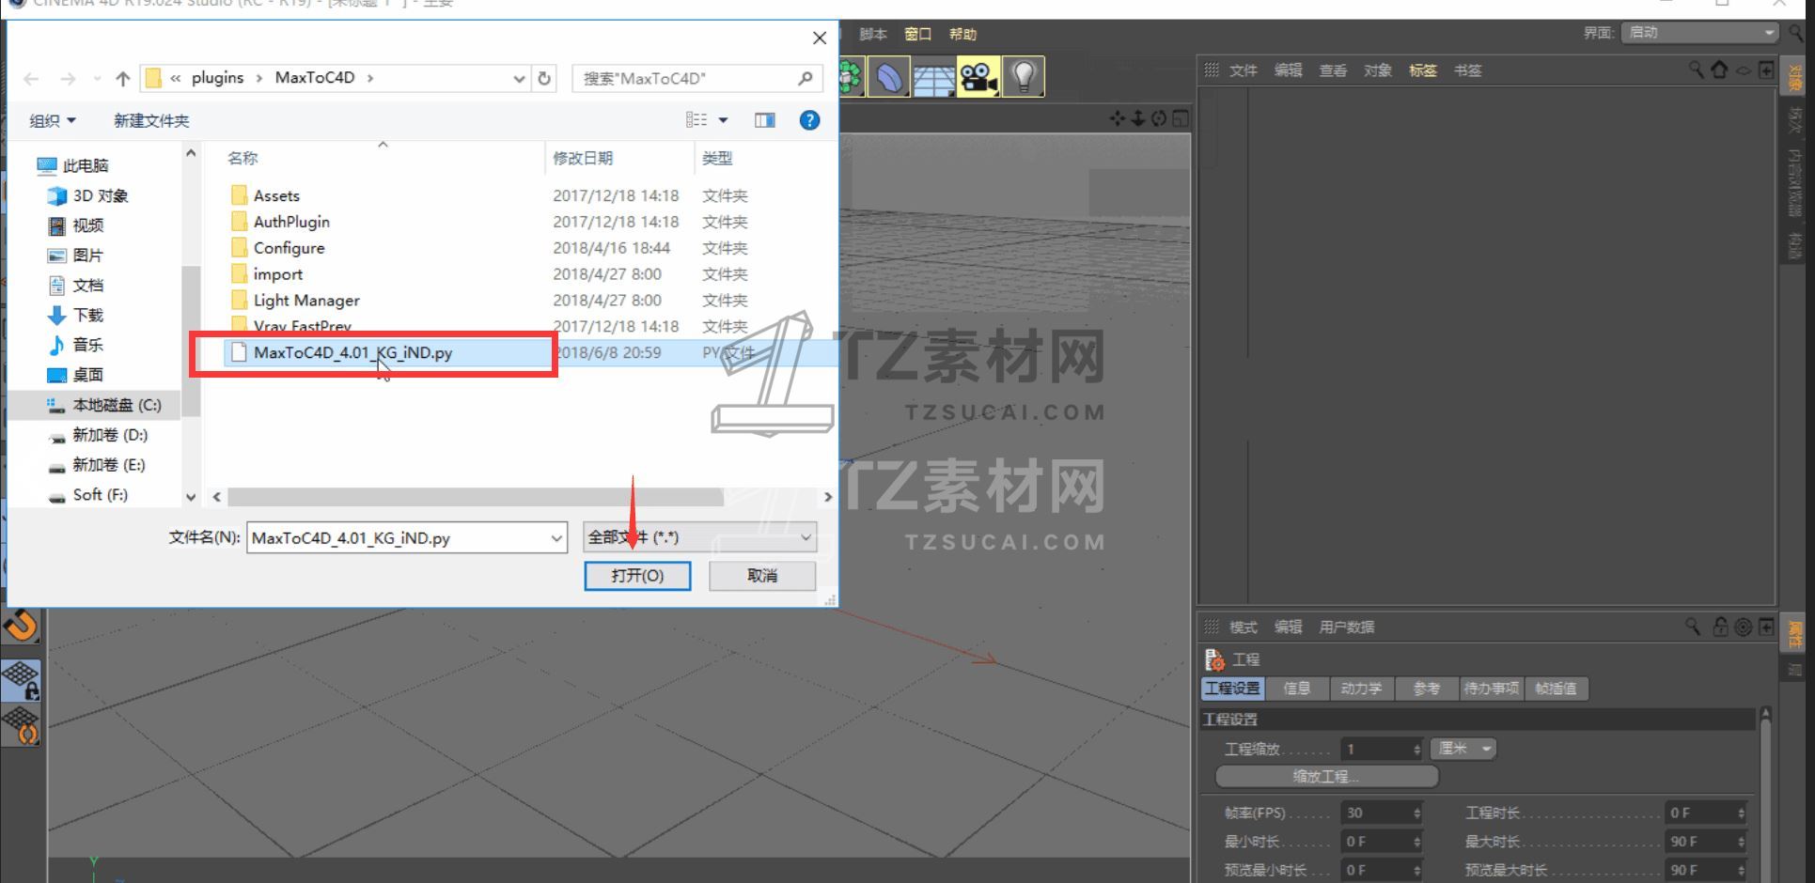Select the Light bulb tool icon
The image size is (1815, 883).
pos(1024,77)
